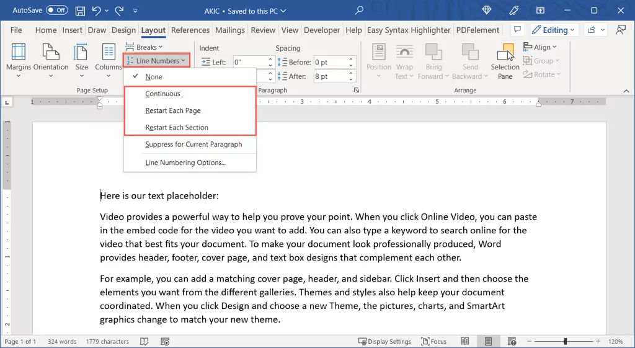This screenshot has height=348, width=635.
Task: Choose Restart Each Section option
Action: tap(190, 127)
